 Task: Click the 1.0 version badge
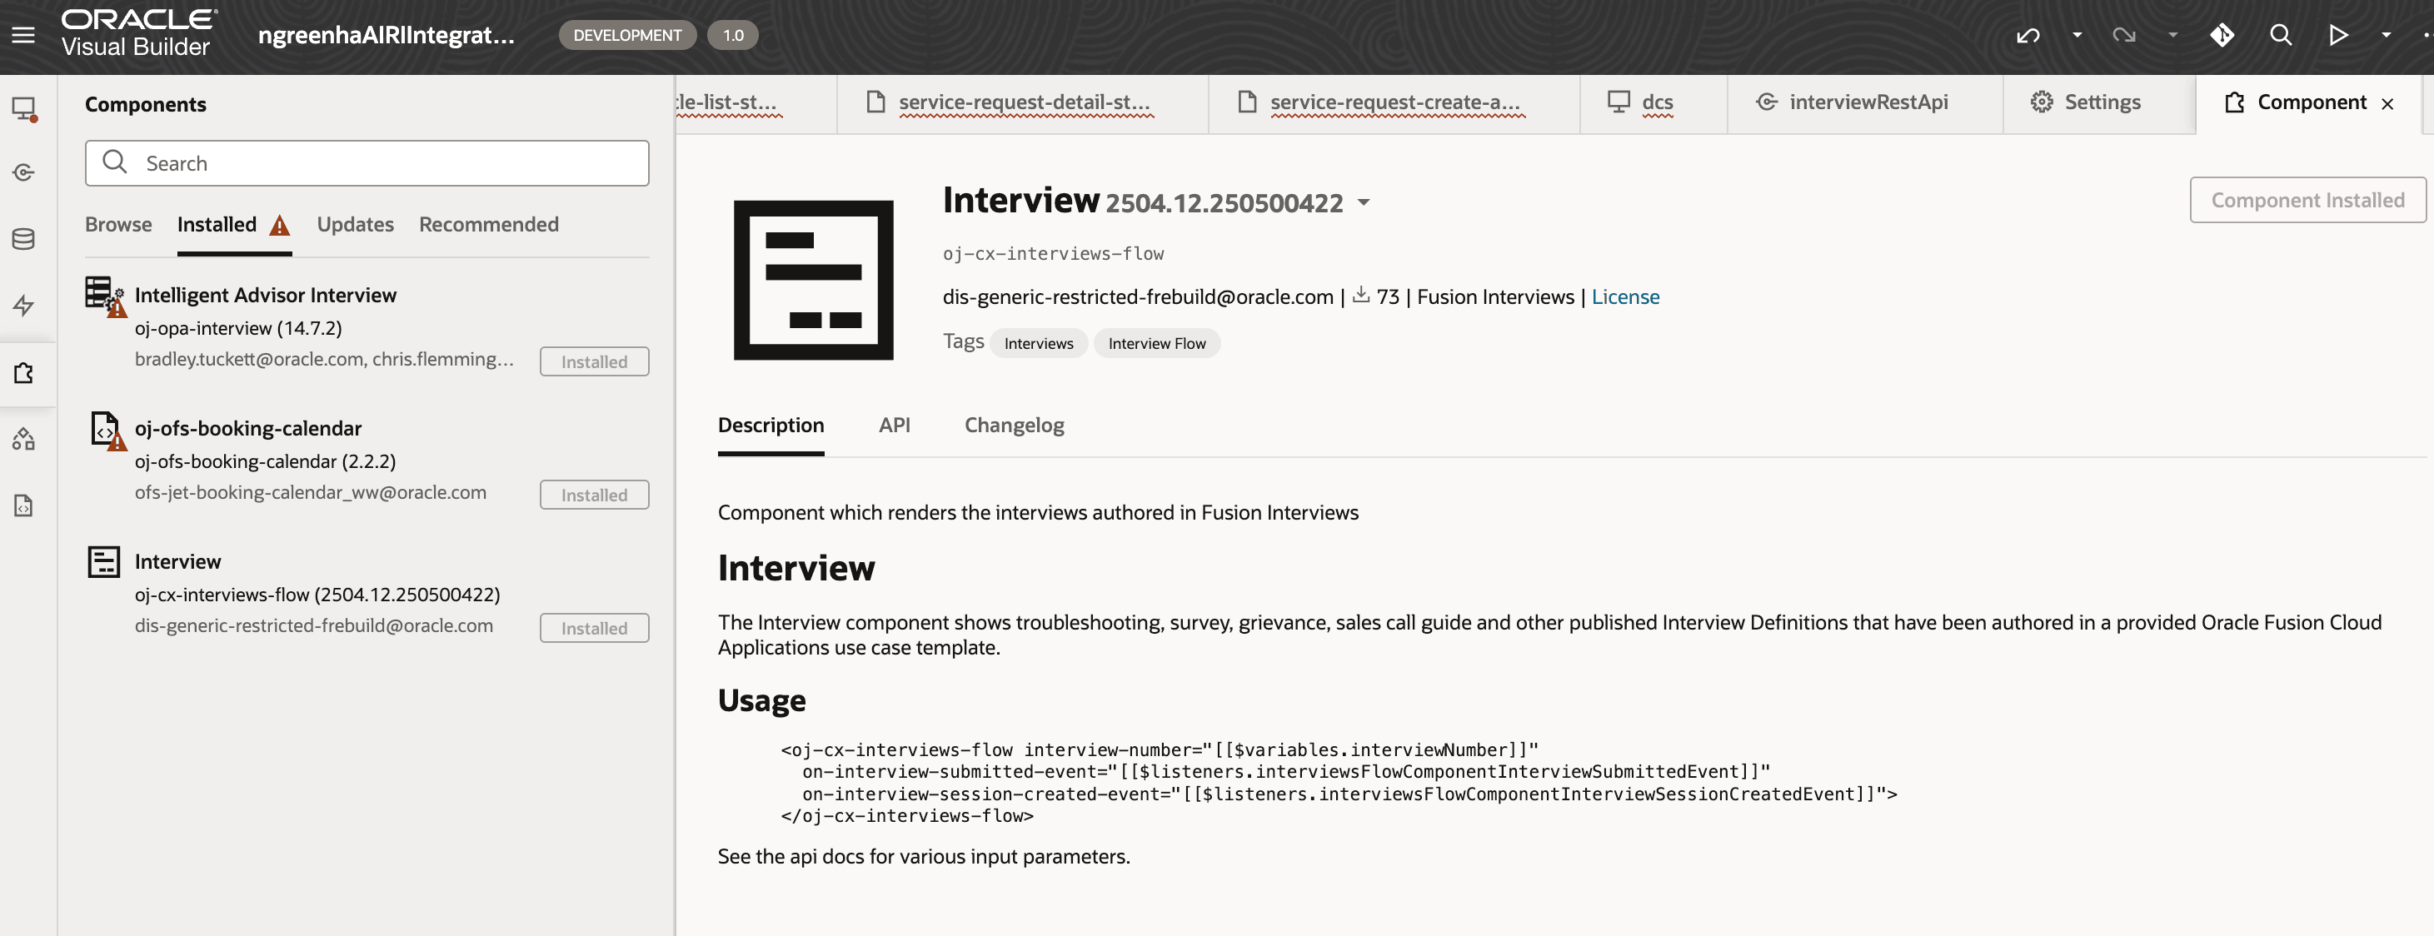[x=733, y=36]
